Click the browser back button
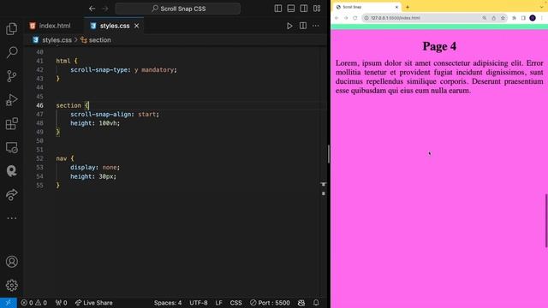This screenshot has width=548, height=308. tap(337, 18)
